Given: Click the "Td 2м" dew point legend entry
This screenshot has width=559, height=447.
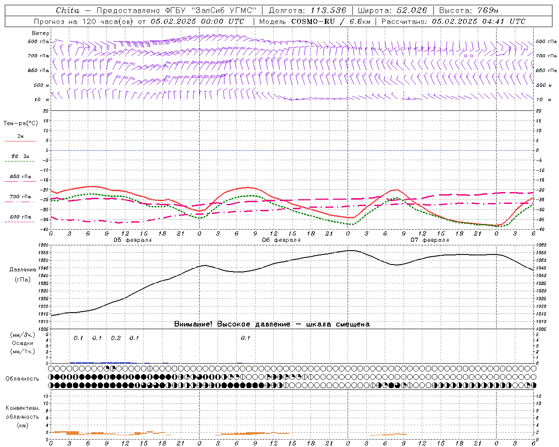Looking at the screenshot, I should [20, 156].
